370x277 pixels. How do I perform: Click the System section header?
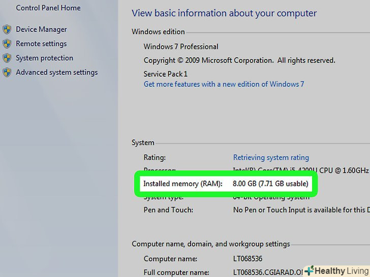[x=143, y=143]
